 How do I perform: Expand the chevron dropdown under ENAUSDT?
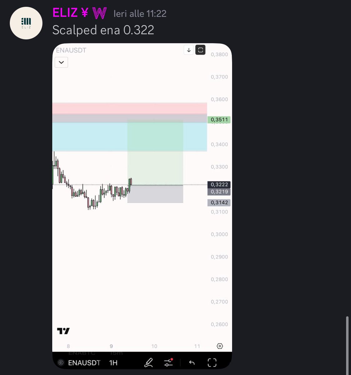pos(61,62)
